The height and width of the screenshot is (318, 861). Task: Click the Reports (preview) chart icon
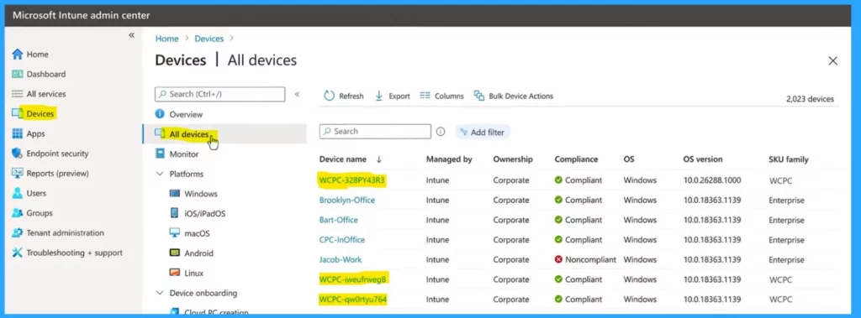click(17, 173)
